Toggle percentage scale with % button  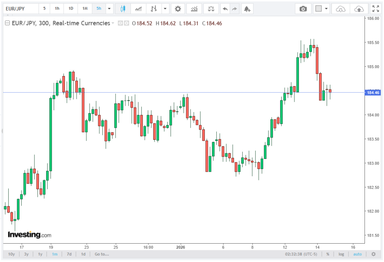(328, 254)
